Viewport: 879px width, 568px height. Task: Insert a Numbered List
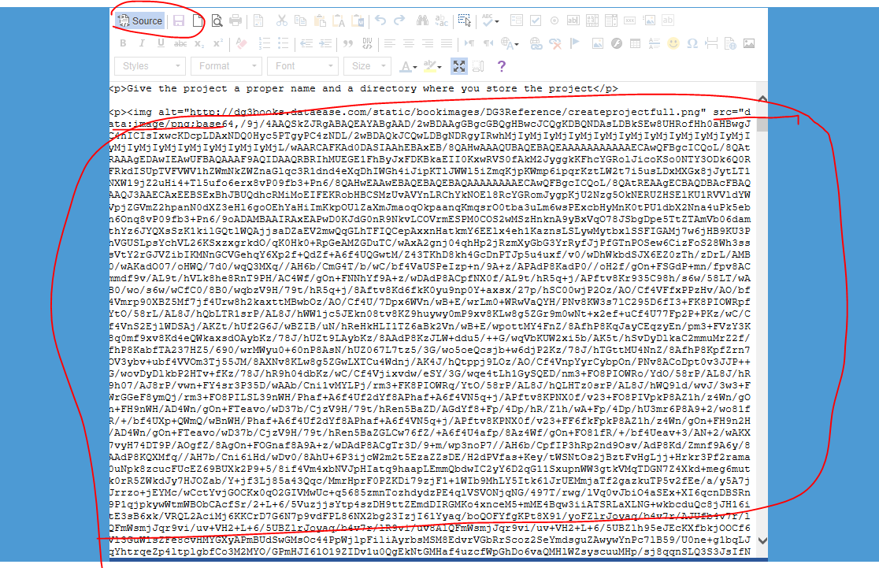(264, 43)
